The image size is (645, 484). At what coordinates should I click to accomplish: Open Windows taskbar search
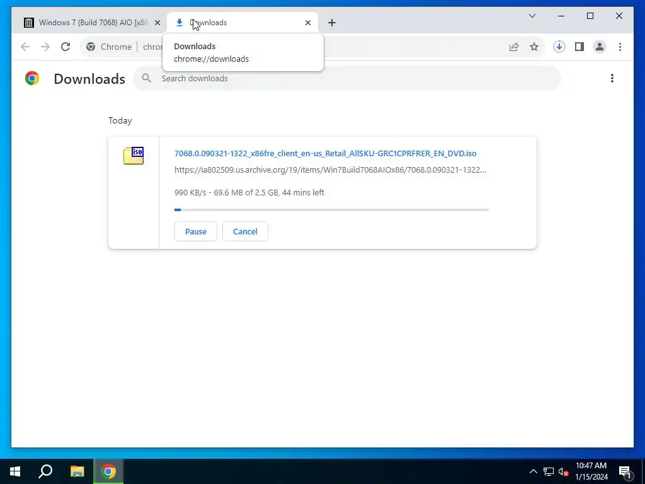point(45,471)
